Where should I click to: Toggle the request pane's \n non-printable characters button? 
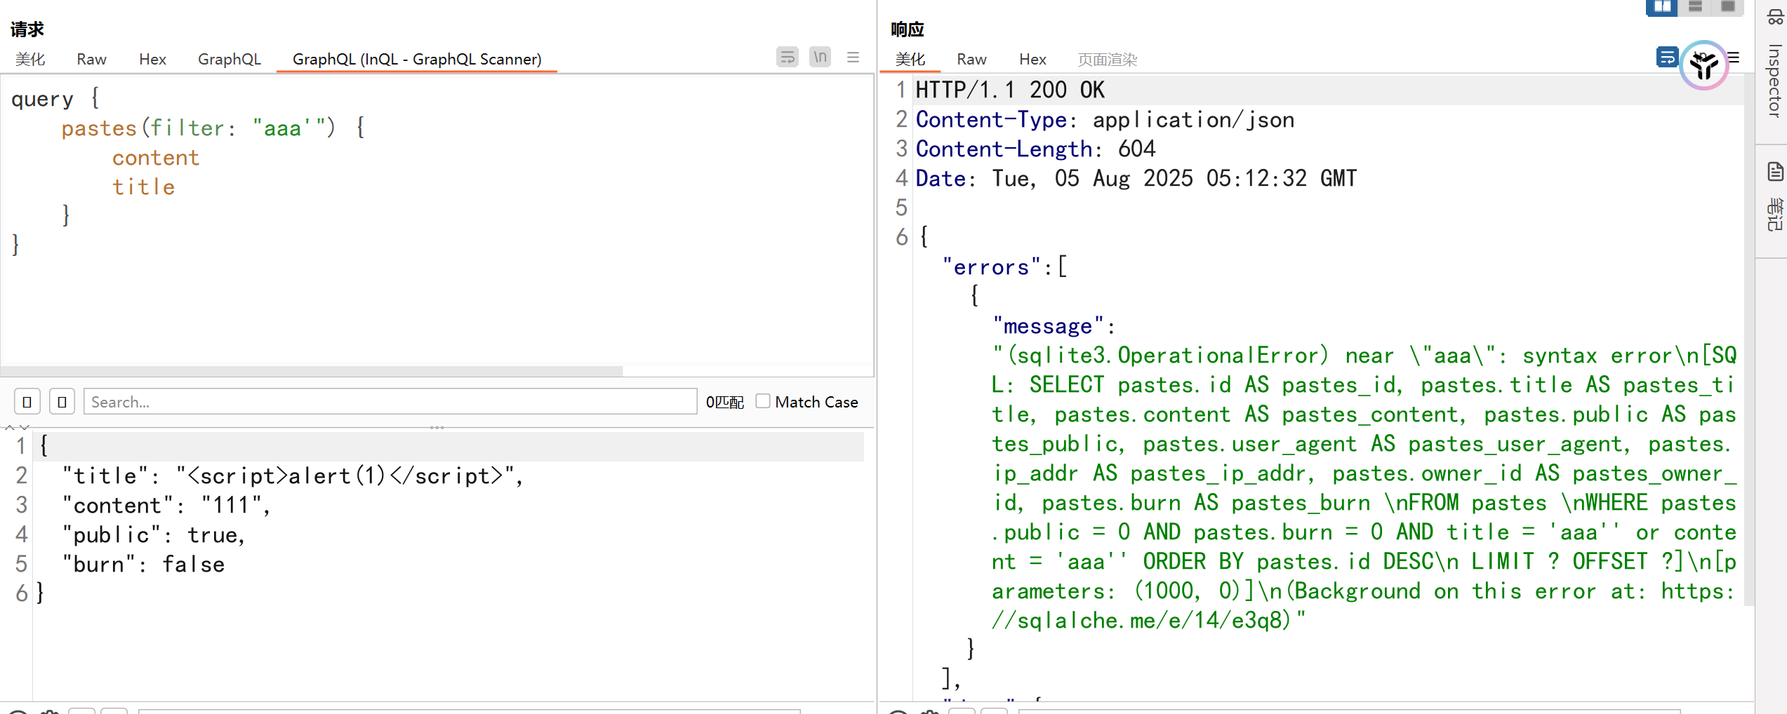820,57
